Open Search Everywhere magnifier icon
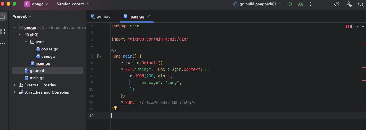Image resolution: width=366 pixels, height=130 pixels. [361, 4]
